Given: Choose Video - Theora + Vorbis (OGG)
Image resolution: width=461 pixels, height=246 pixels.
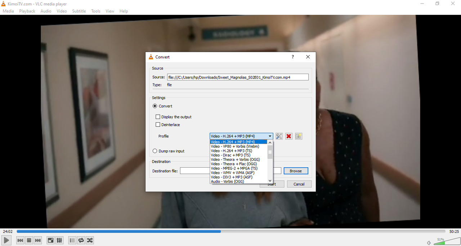Looking at the screenshot, I should [238, 159].
